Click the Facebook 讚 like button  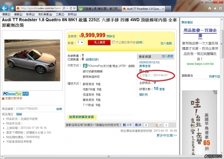[x=139, y=125]
